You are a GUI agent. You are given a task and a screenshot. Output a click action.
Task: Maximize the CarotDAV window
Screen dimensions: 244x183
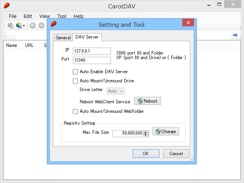[219, 5]
